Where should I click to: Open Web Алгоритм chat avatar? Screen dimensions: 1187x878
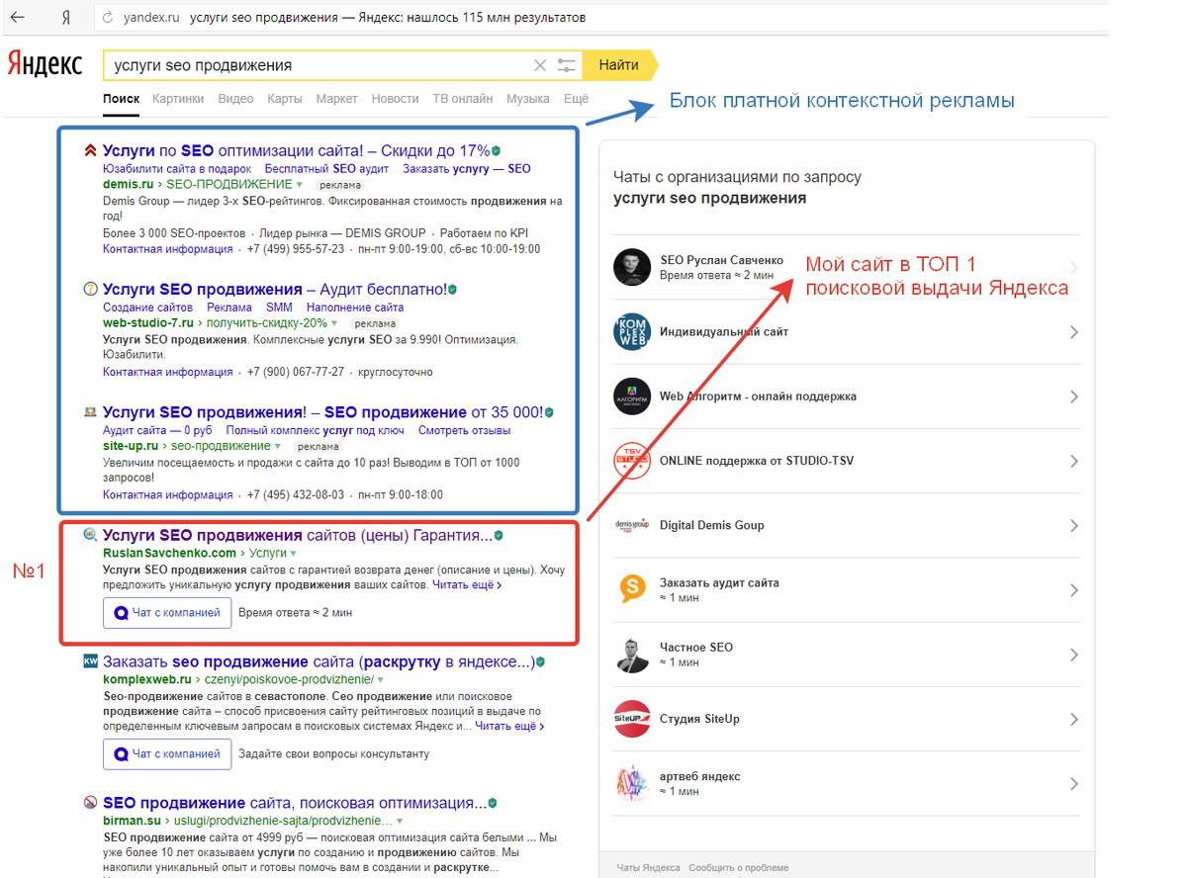coord(631,396)
